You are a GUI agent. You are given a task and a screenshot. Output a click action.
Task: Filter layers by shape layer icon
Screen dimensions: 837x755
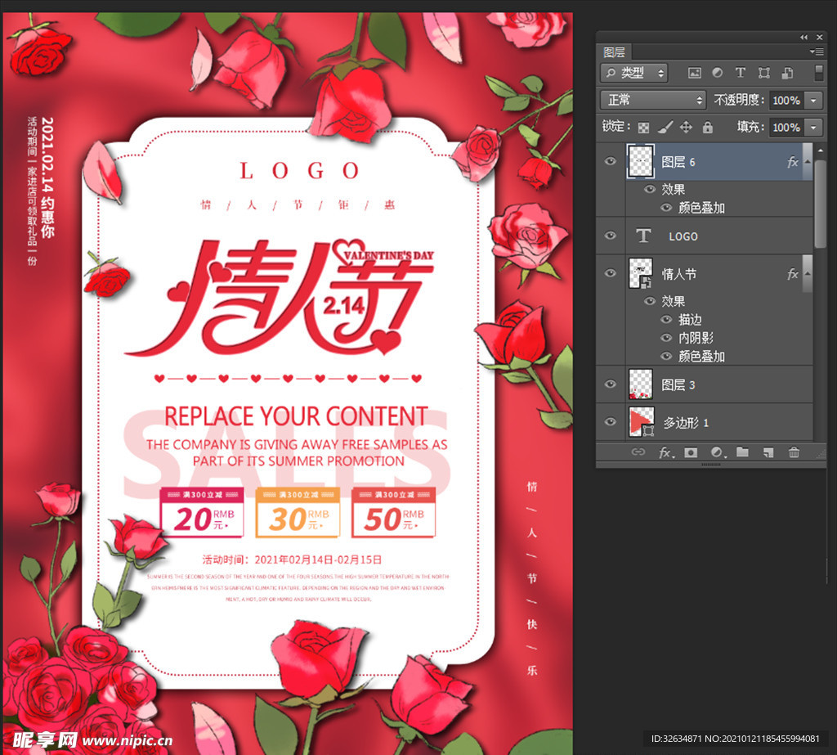click(x=764, y=73)
